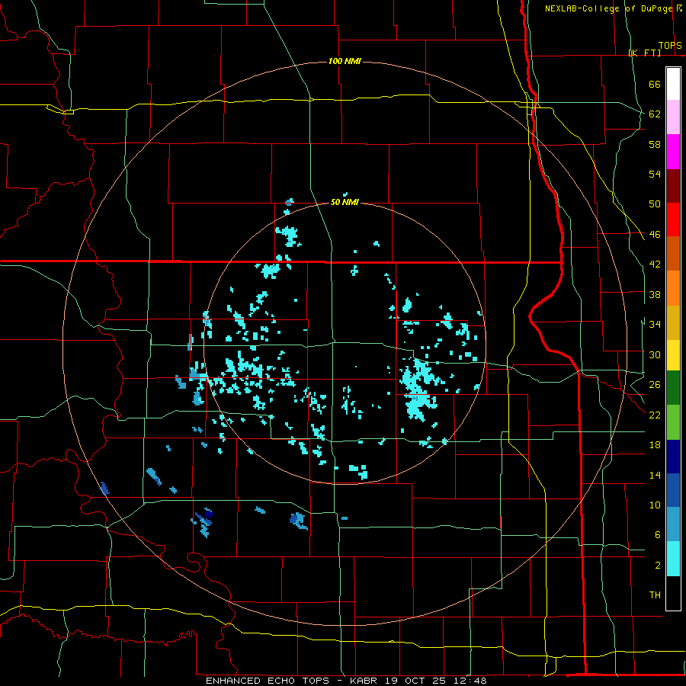Click the KABR station identifier in caption
This screenshot has height=686, width=686.
tap(365, 681)
